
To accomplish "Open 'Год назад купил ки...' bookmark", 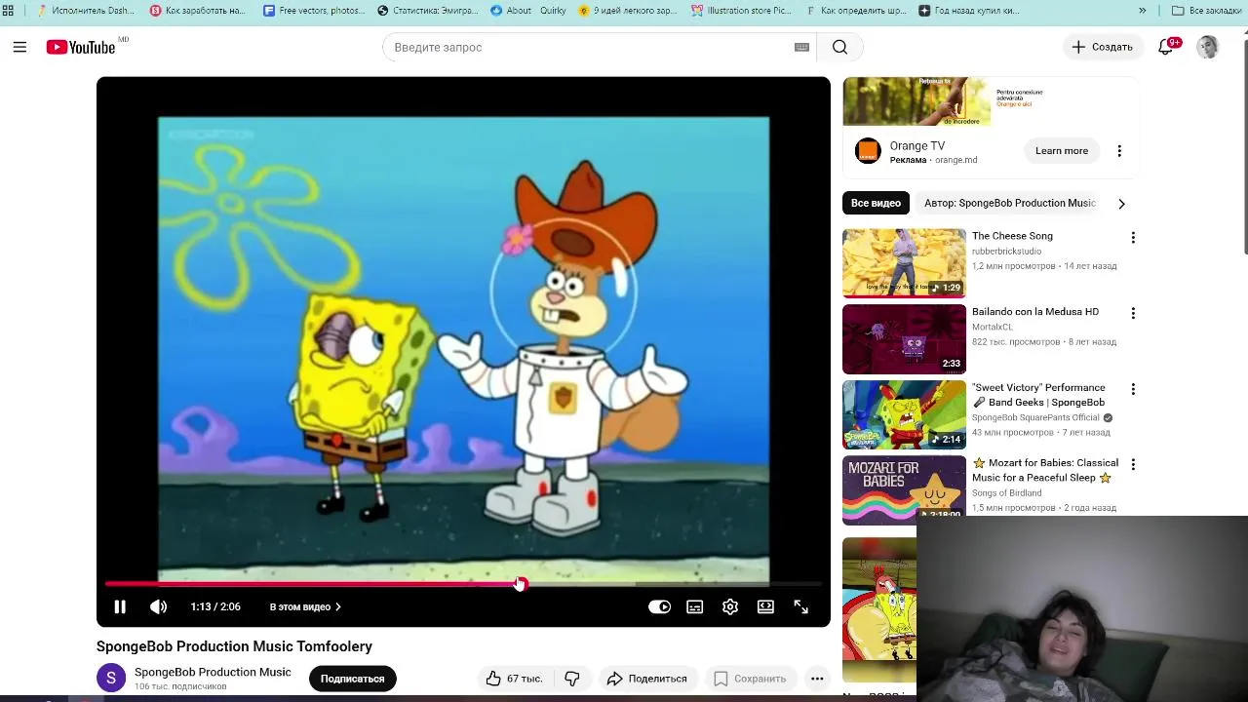I will [x=969, y=11].
